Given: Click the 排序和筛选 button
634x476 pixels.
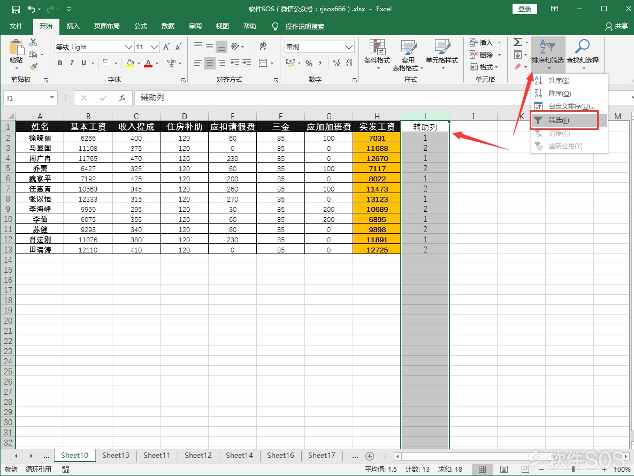Looking at the screenshot, I should (x=548, y=56).
